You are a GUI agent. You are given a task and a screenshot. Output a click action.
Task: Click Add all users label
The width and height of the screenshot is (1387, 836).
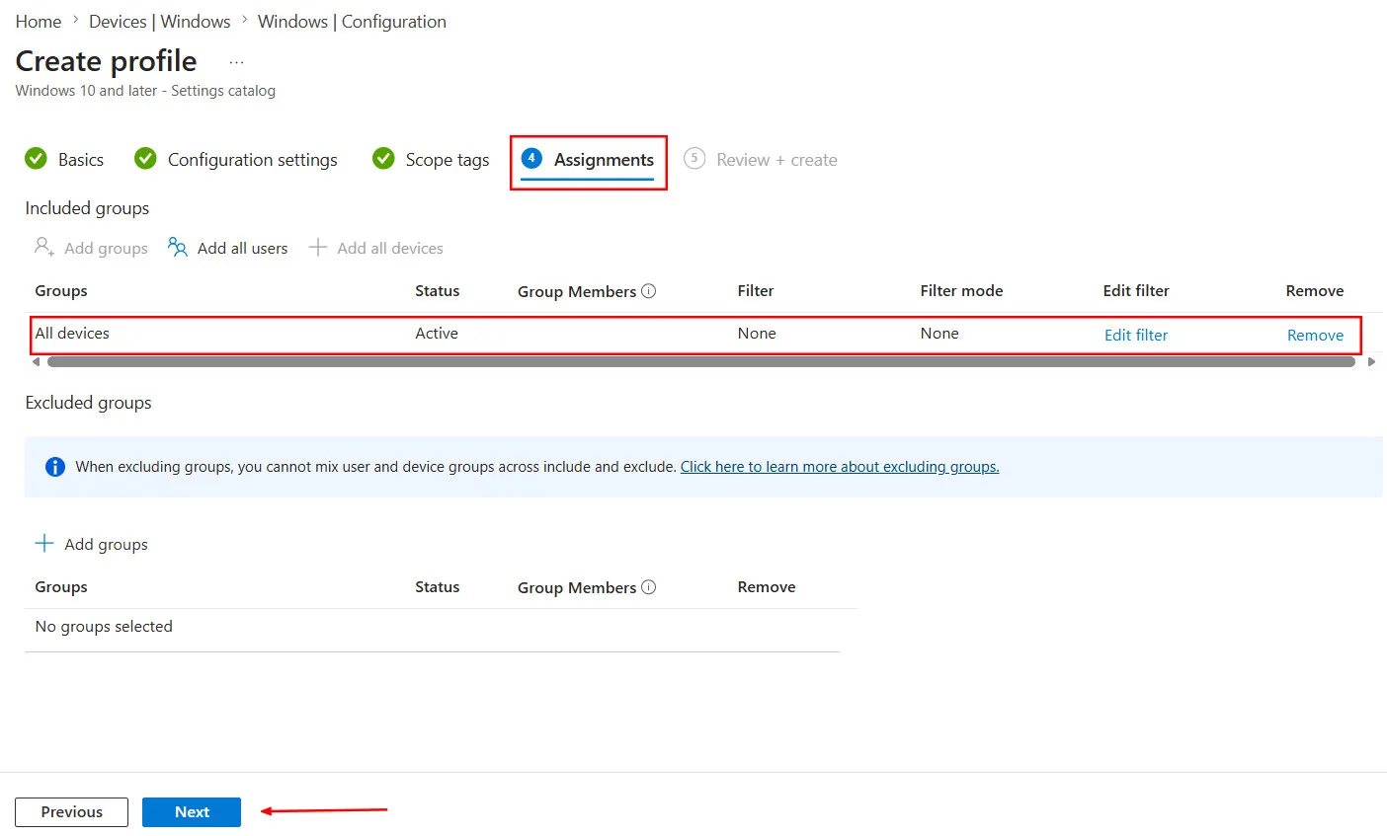(242, 249)
